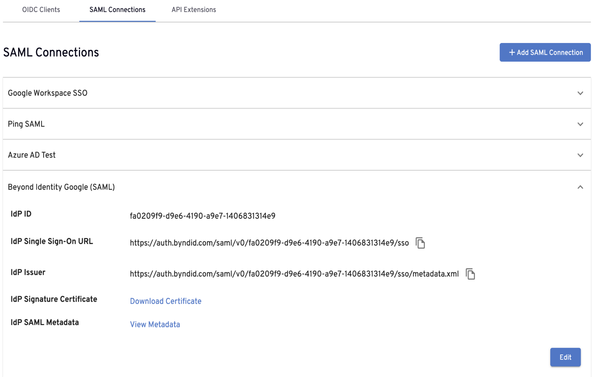Image resolution: width=597 pixels, height=377 pixels.
Task: Expand the Google Workspace SSO connection
Action: point(580,93)
